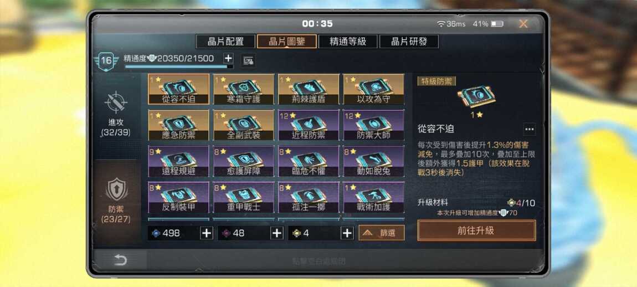The height and width of the screenshot is (287, 637).
Task: Open the 晶片研發 tab
Action: point(409,42)
